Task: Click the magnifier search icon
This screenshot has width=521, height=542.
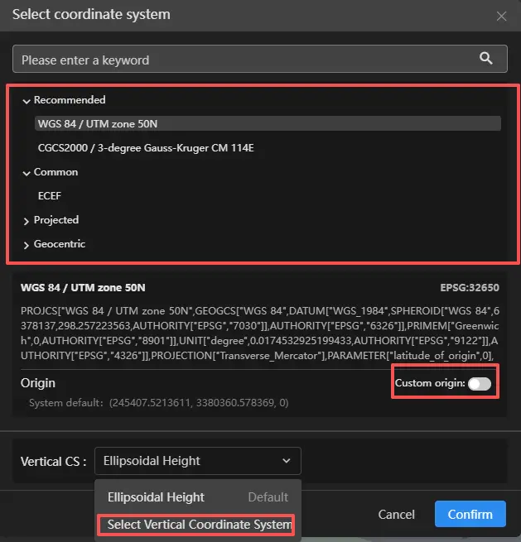Action: 486,59
